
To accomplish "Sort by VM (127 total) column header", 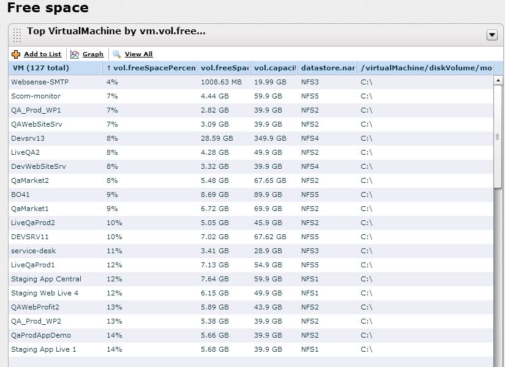I will (55, 68).
